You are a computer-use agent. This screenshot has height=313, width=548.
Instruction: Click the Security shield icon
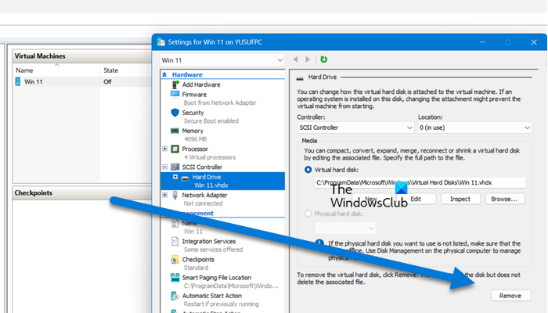pos(175,113)
